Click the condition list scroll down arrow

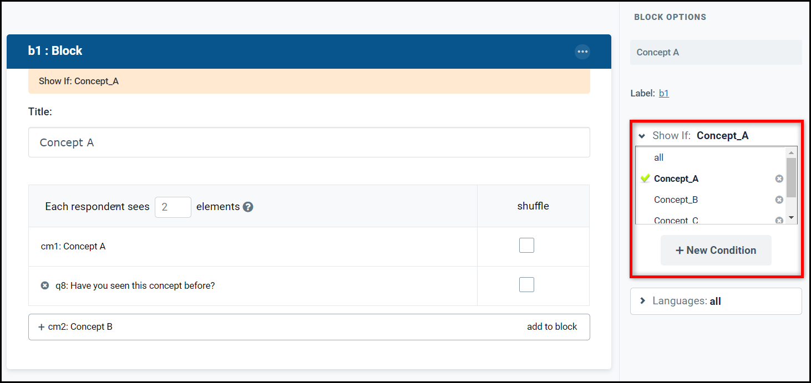point(792,218)
